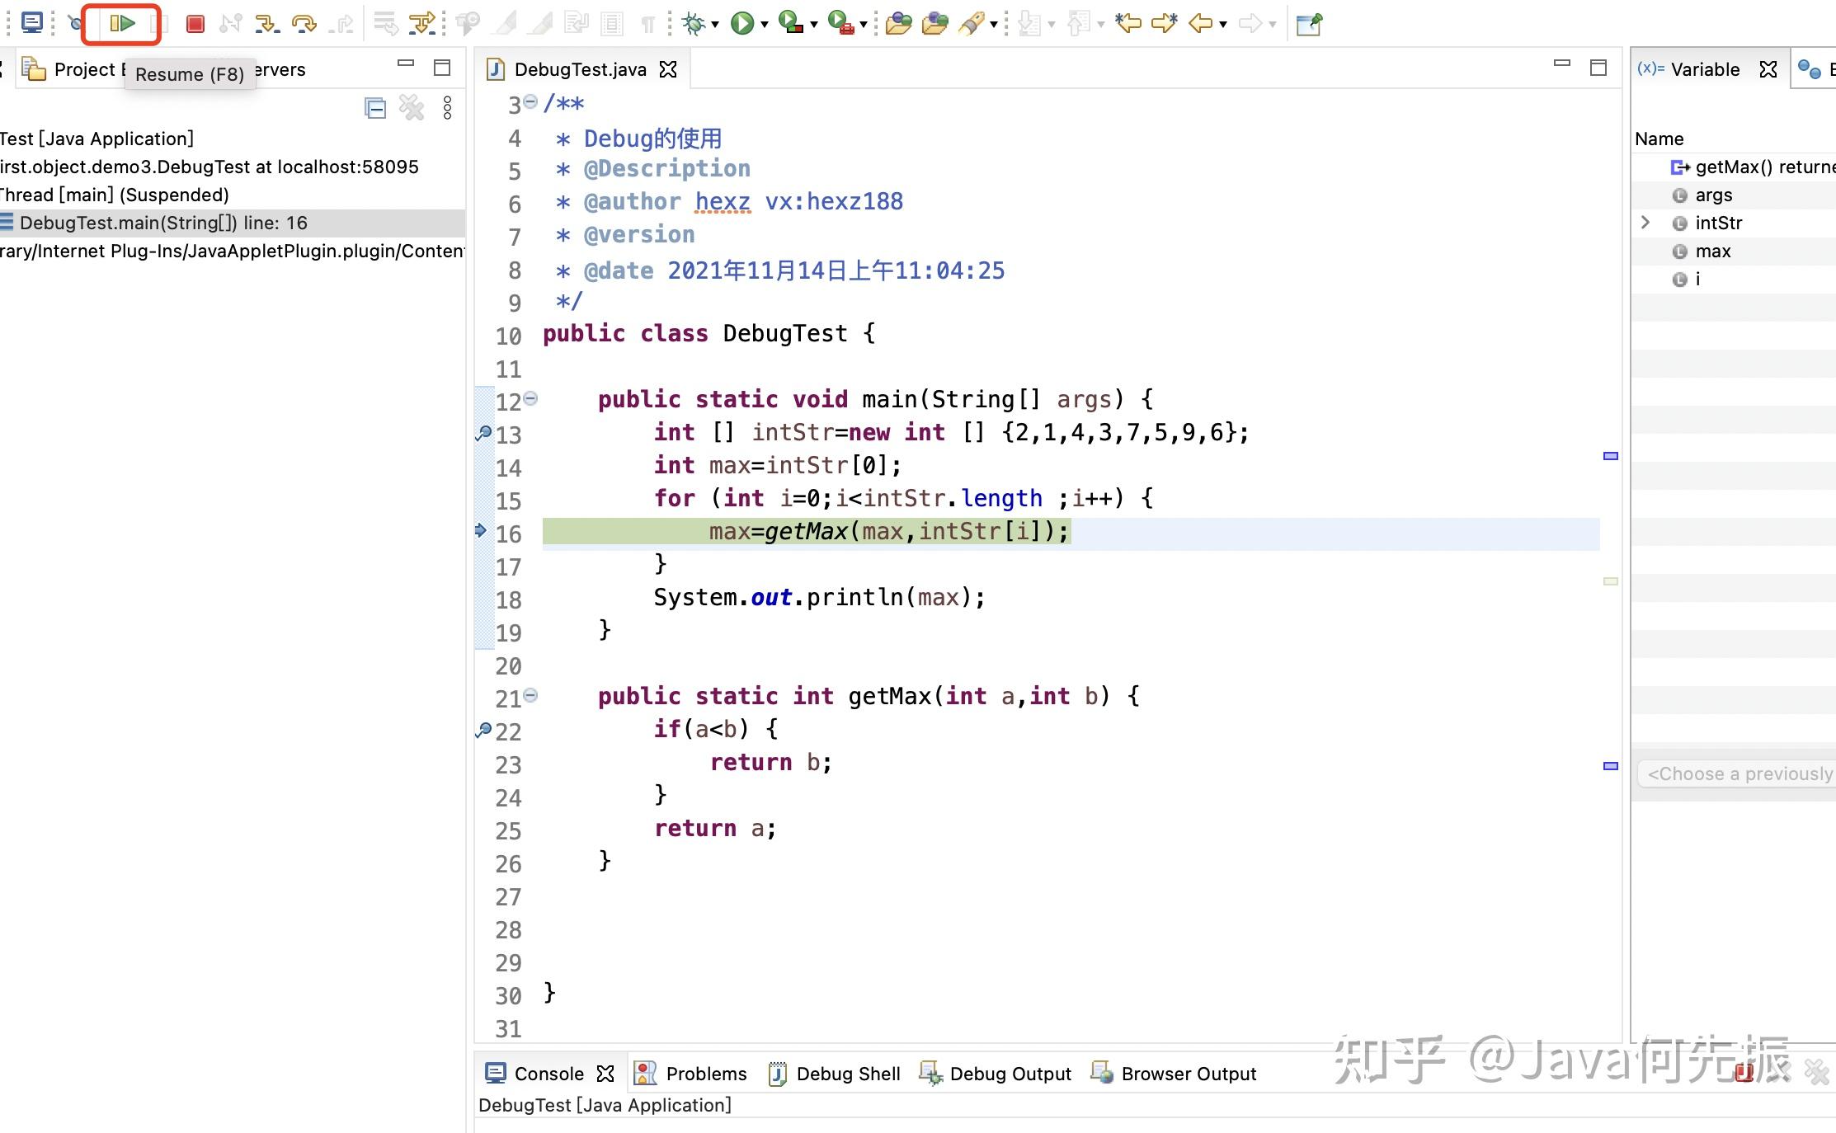Click the 'Choose a previously' expression field

click(x=1739, y=773)
